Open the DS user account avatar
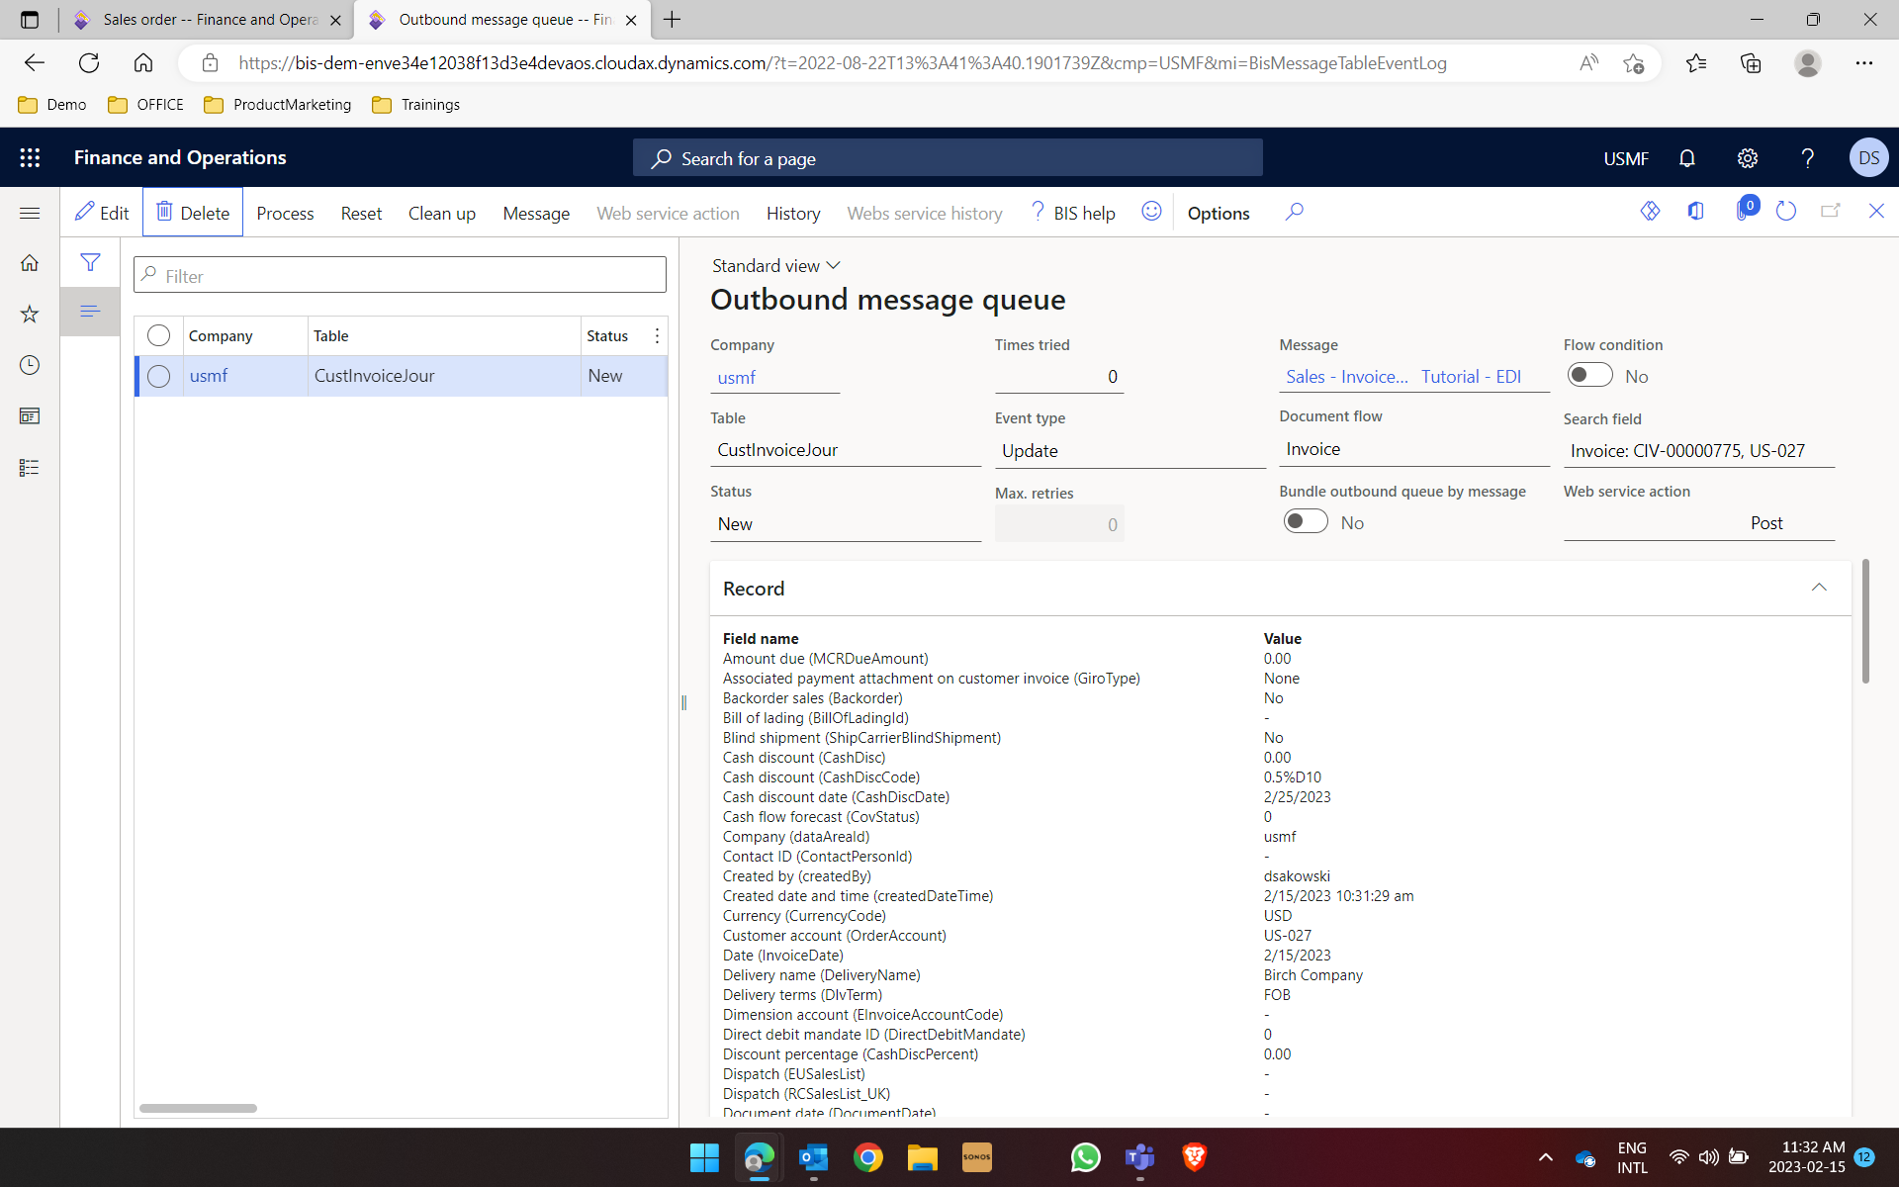Image resolution: width=1899 pixels, height=1187 pixels. point(1868,157)
